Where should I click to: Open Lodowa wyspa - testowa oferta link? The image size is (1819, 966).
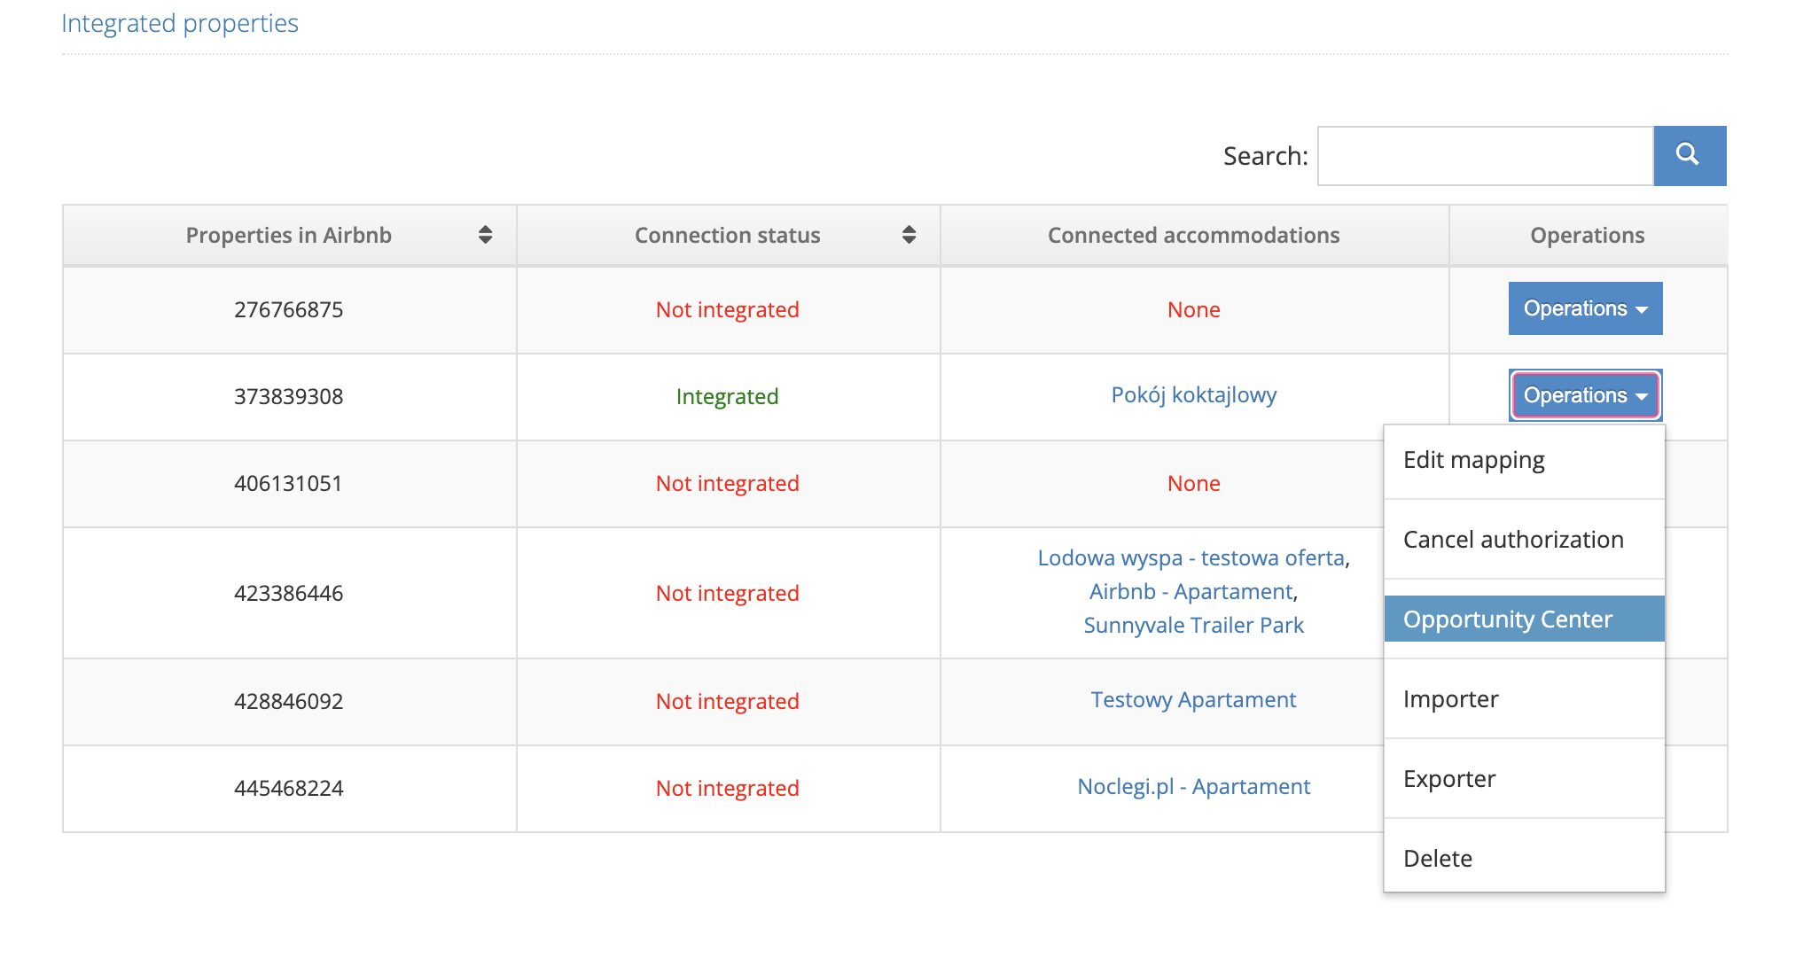1191,558
